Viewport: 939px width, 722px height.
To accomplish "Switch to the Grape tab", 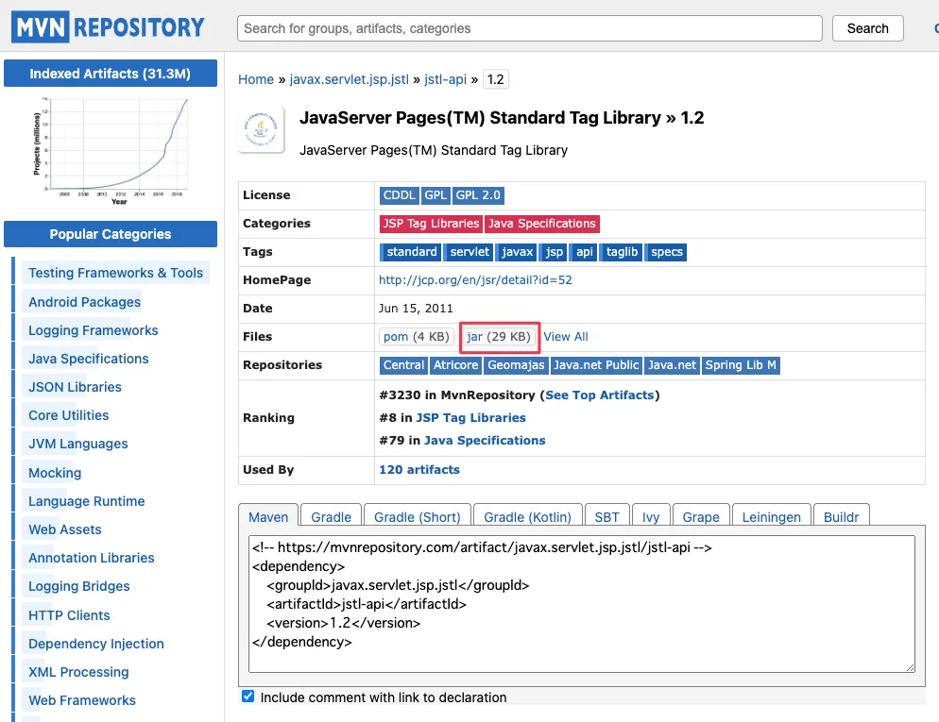I will 701,516.
